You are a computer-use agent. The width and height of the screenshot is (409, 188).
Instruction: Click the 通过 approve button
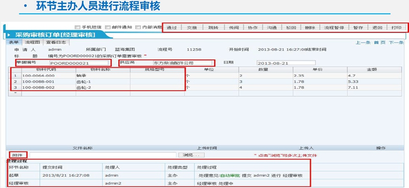[x=171, y=28]
